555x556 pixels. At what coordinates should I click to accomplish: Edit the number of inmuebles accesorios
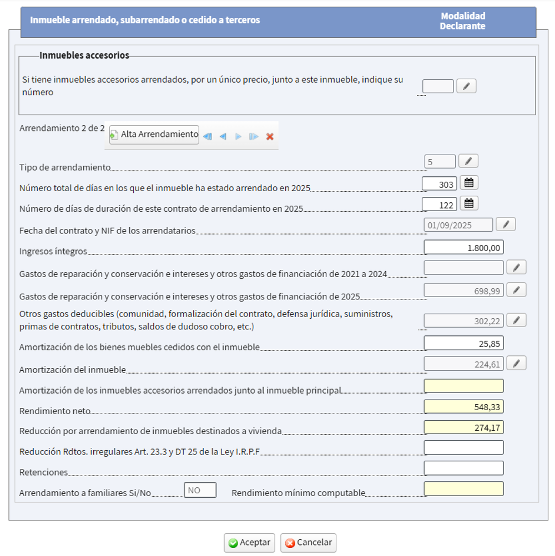pyautogui.click(x=466, y=86)
